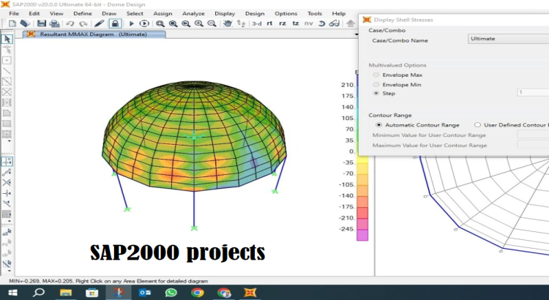Click the SAP2000 taskbar icon
The height and width of the screenshot is (300, 549).
pyautogui.click(x=250, y=292)
